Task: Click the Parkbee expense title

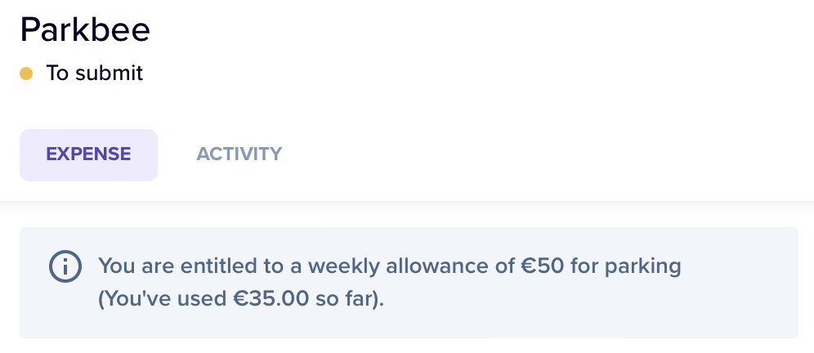Action: click(x=85, y=29)
